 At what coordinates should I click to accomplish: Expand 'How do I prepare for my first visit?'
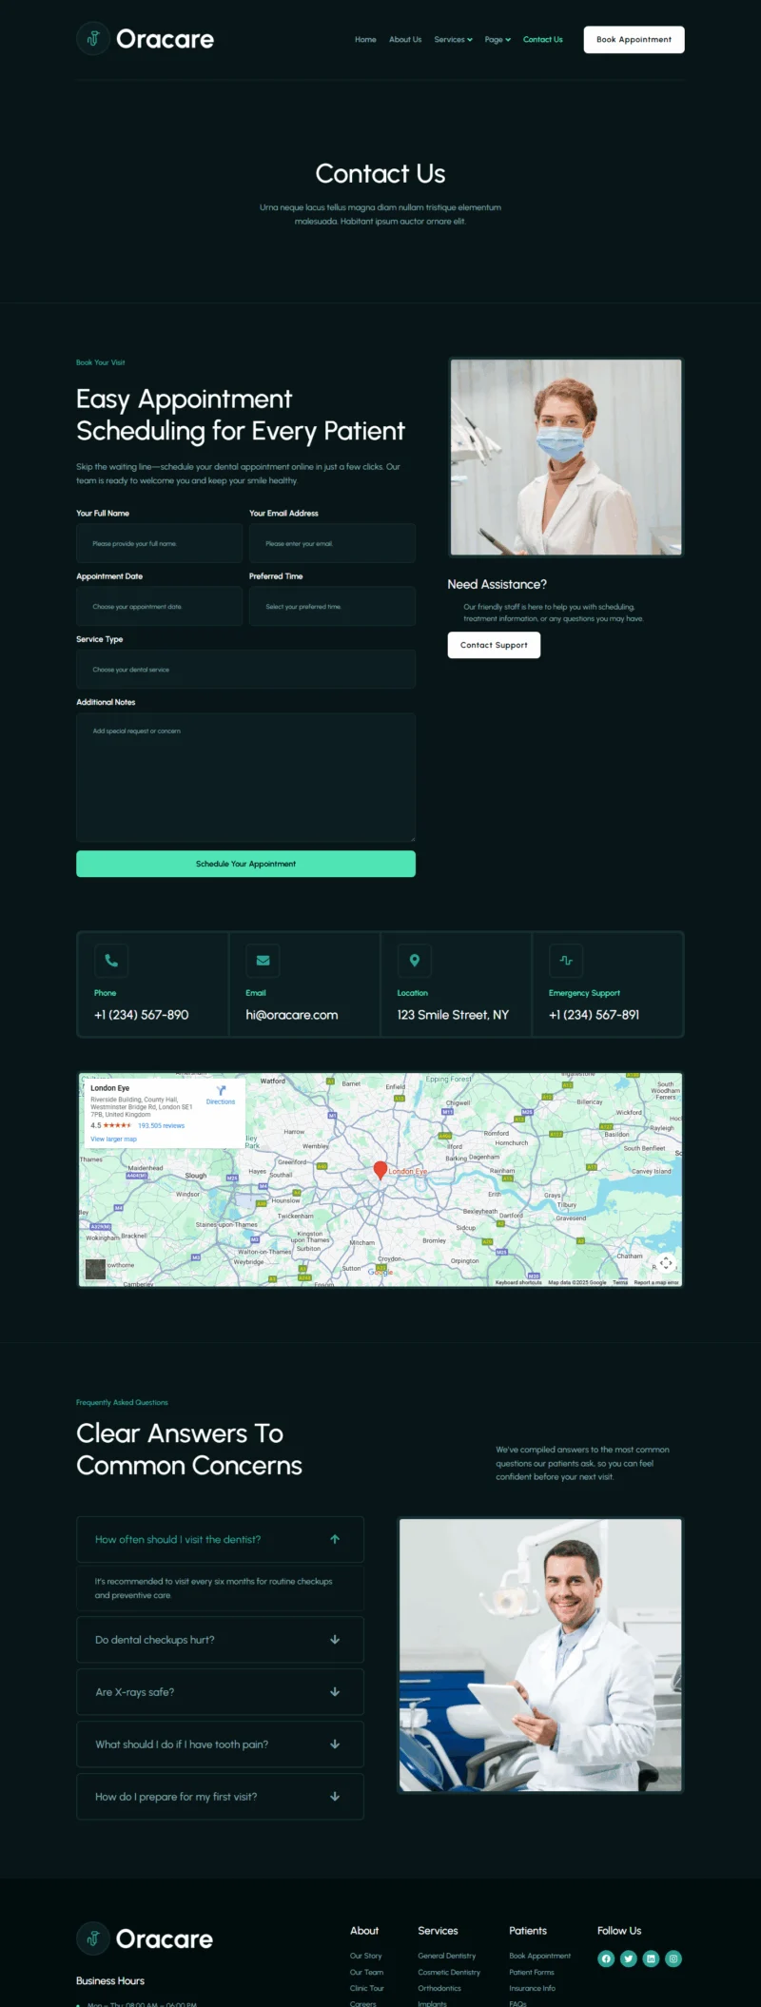coord(220,1797)
